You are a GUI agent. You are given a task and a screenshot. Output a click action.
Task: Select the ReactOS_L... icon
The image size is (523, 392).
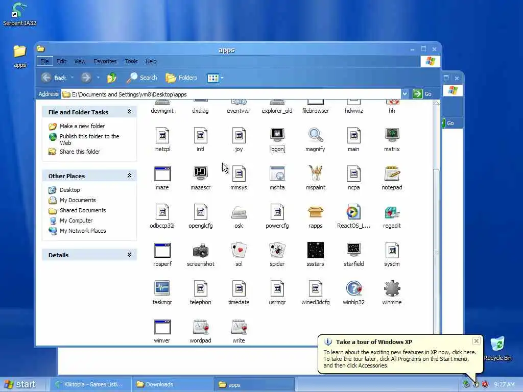click(x=353, y=212)
